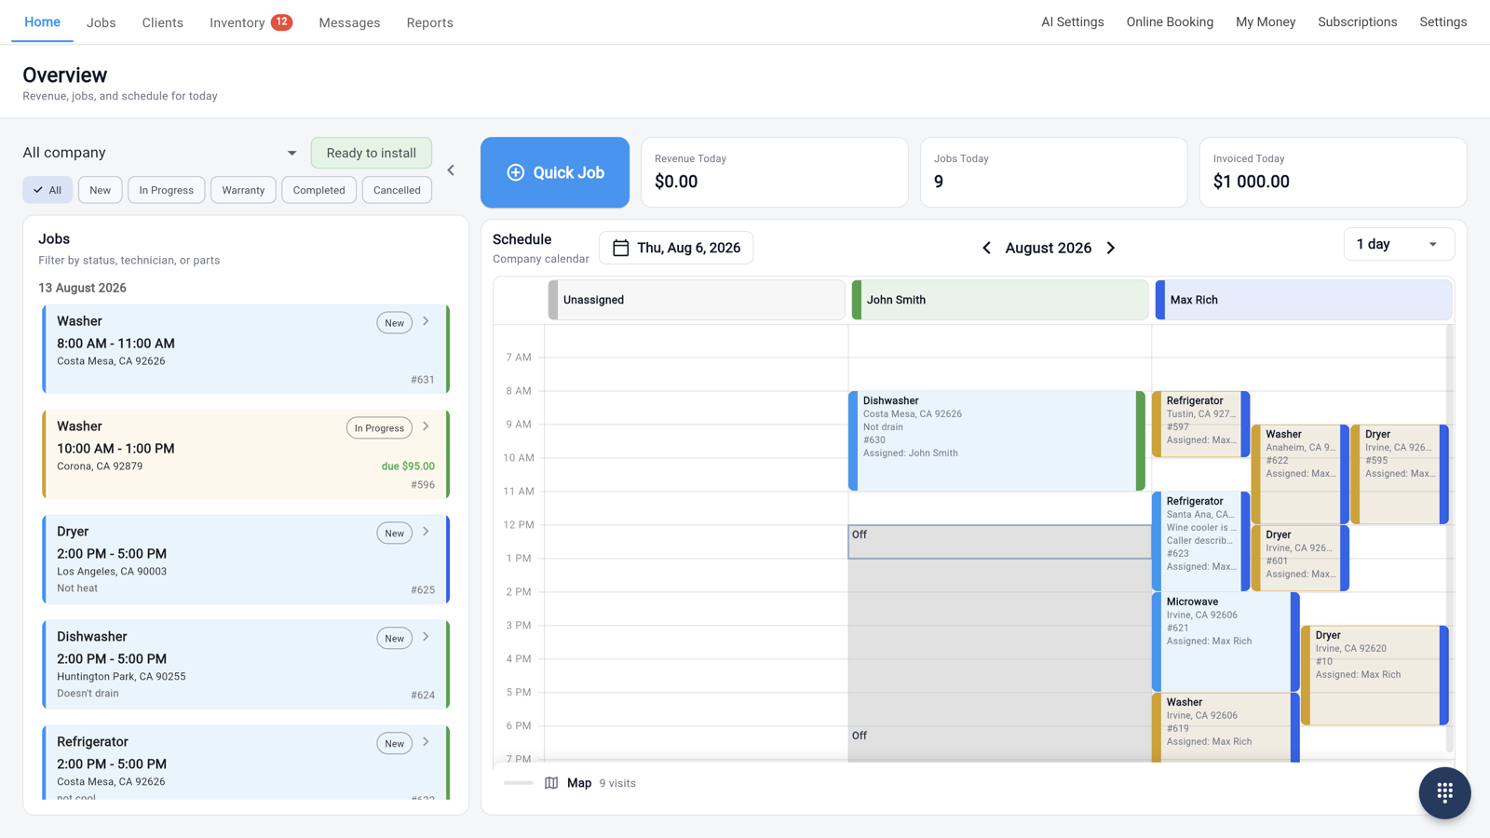This screenshot has height=838, width=1490.
Task: Open the Revenue Today card
Action: pyautogui.click(x=775, y=172)
